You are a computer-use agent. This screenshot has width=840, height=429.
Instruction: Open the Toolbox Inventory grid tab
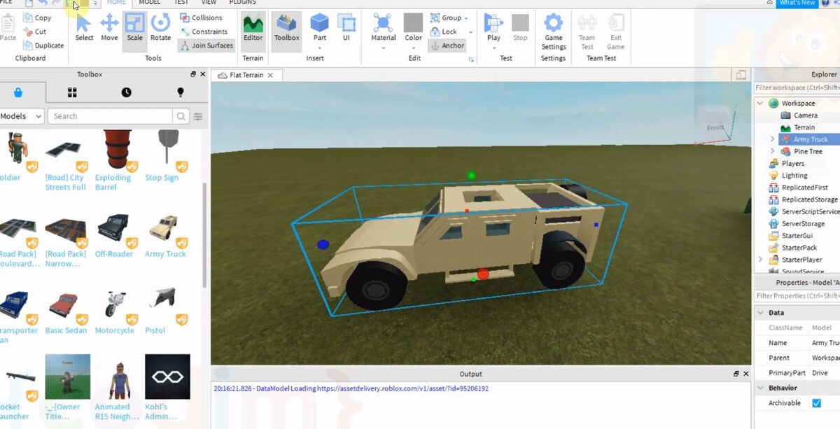72,92
